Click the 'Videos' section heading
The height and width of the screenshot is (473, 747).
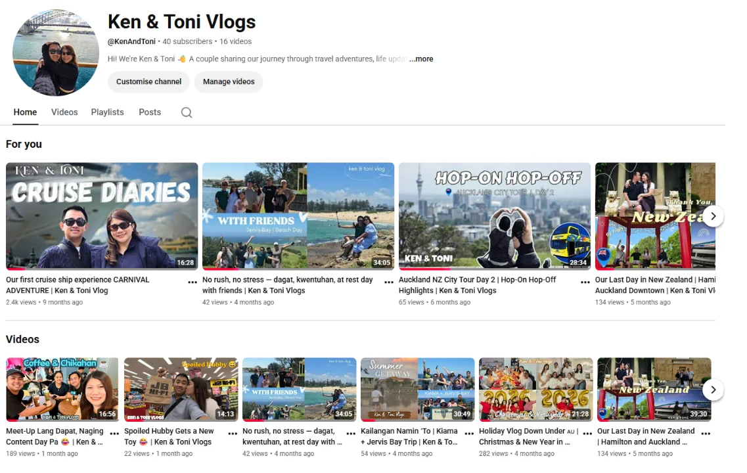22,339
